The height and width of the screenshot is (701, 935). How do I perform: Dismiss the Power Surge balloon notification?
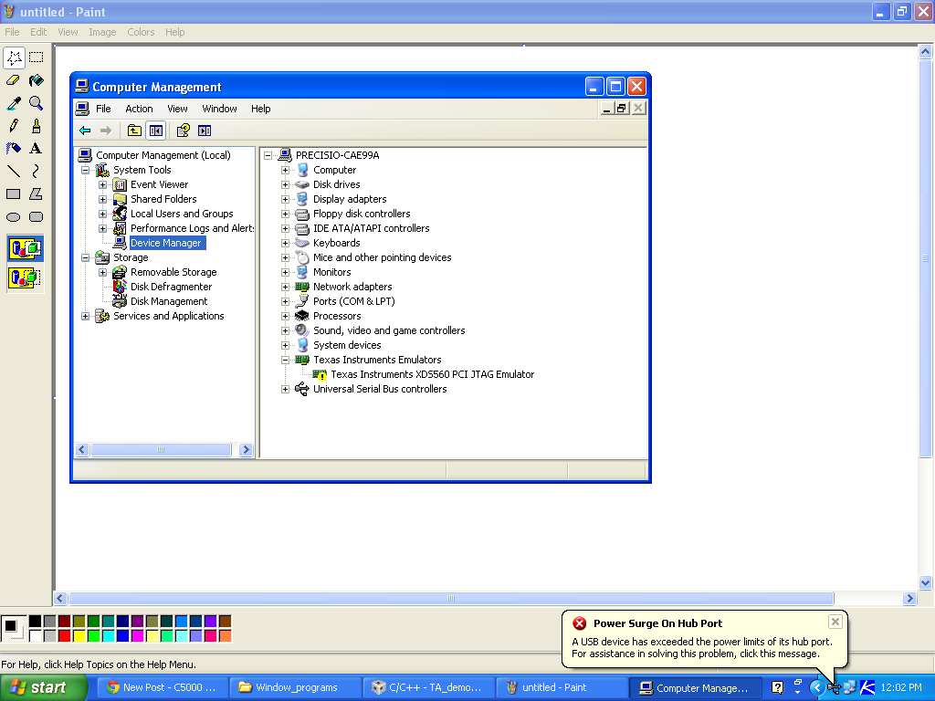point(835,622)
